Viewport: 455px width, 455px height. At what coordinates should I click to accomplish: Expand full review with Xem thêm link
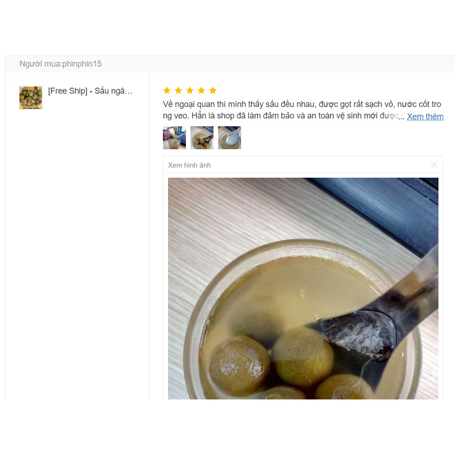[x=425, y=116]
